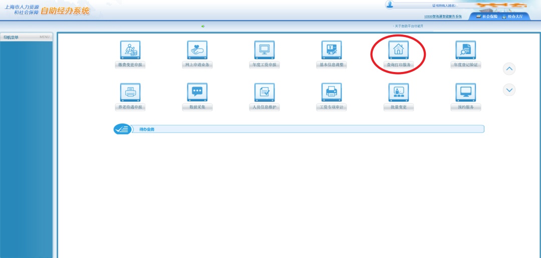Click the 待办业务 section bar
The width and height of the screenshot is (541, 258).
pyautogui.click(x=299, y=129)
